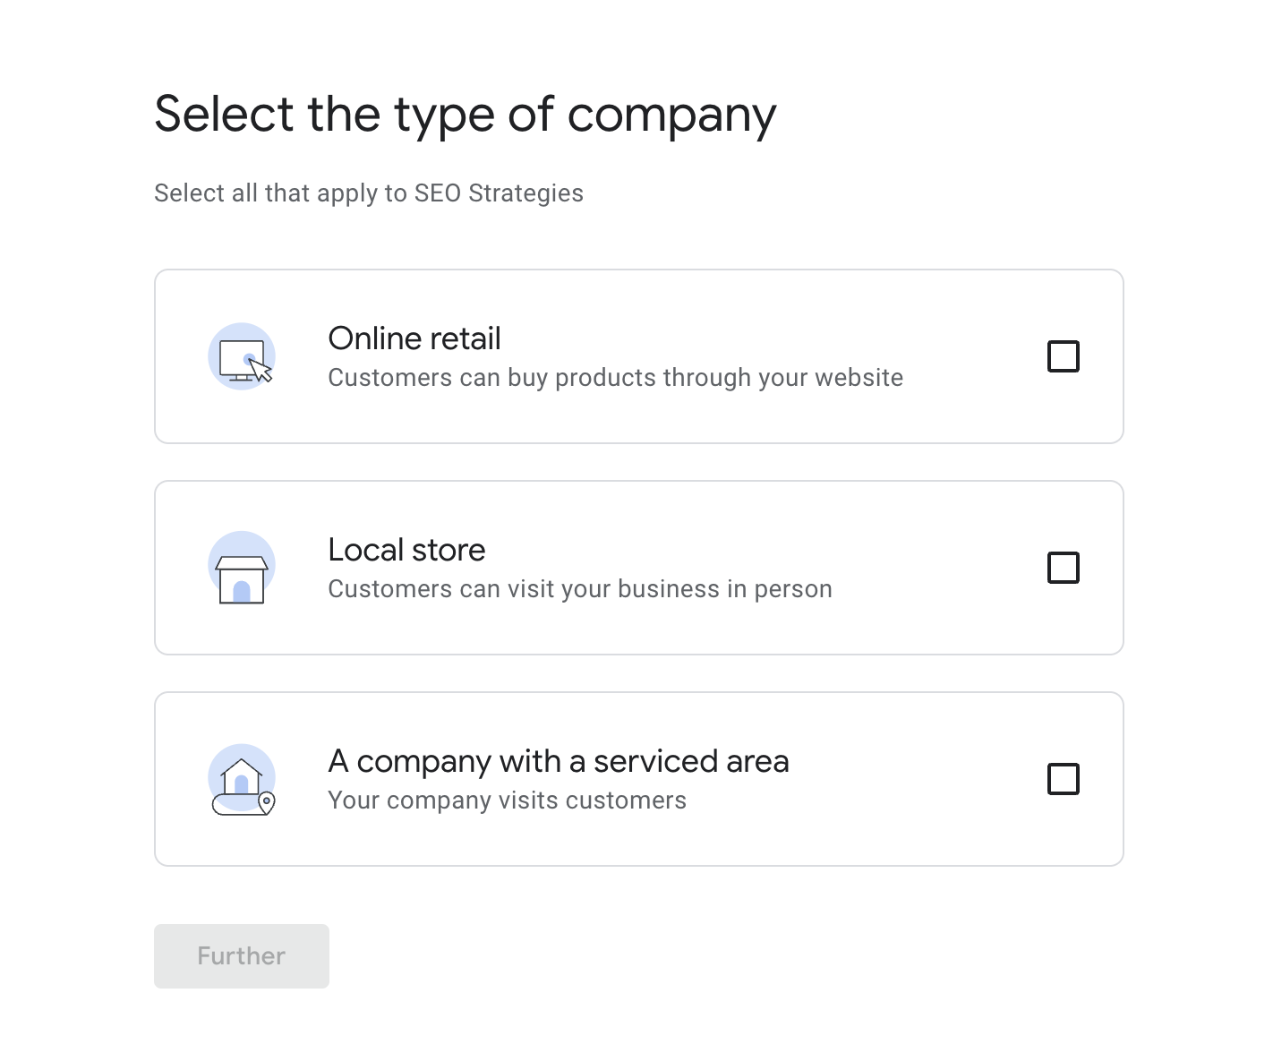
Task: Click "Your company visits customers" description
Action: (x=507, y=800)
